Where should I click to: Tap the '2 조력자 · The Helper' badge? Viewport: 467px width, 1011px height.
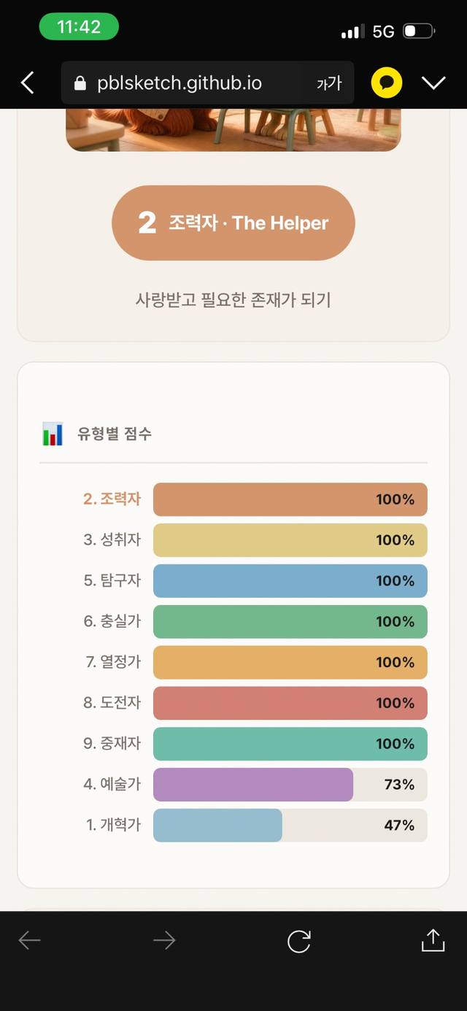[x=233, y=223]
